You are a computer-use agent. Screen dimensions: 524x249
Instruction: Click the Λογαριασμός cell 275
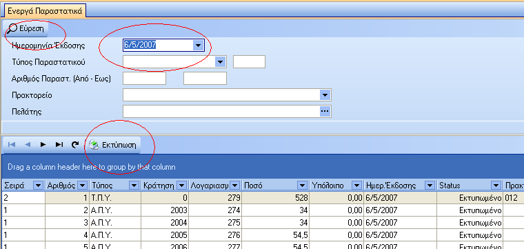point(215,223)
